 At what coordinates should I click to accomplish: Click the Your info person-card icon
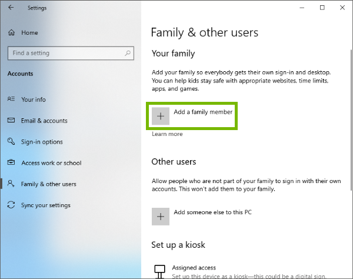[x=11, y=99]
